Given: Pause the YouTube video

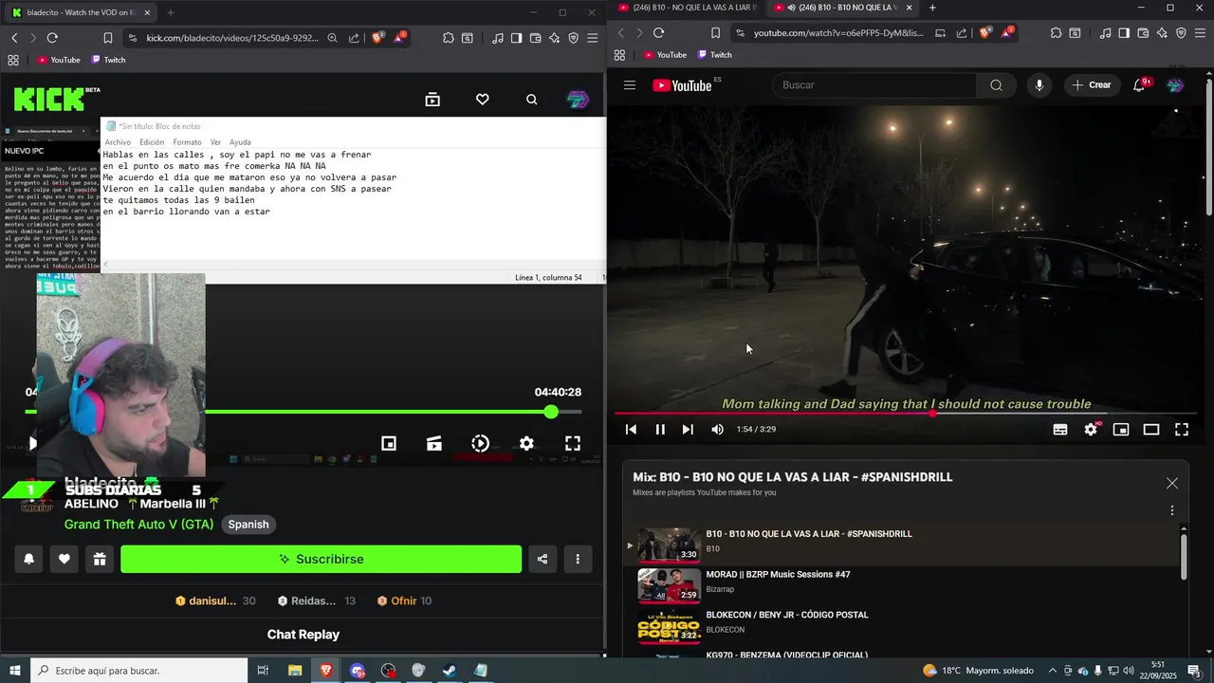Looking at the screenshot, I should (x=660, y=430).
